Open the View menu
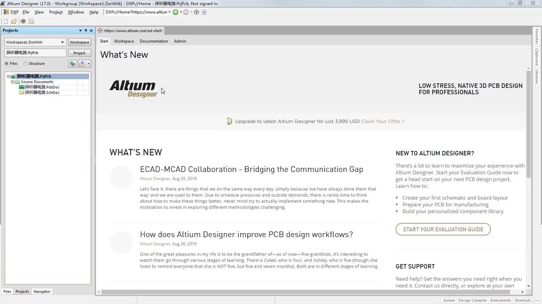 [x=39, y=12]
